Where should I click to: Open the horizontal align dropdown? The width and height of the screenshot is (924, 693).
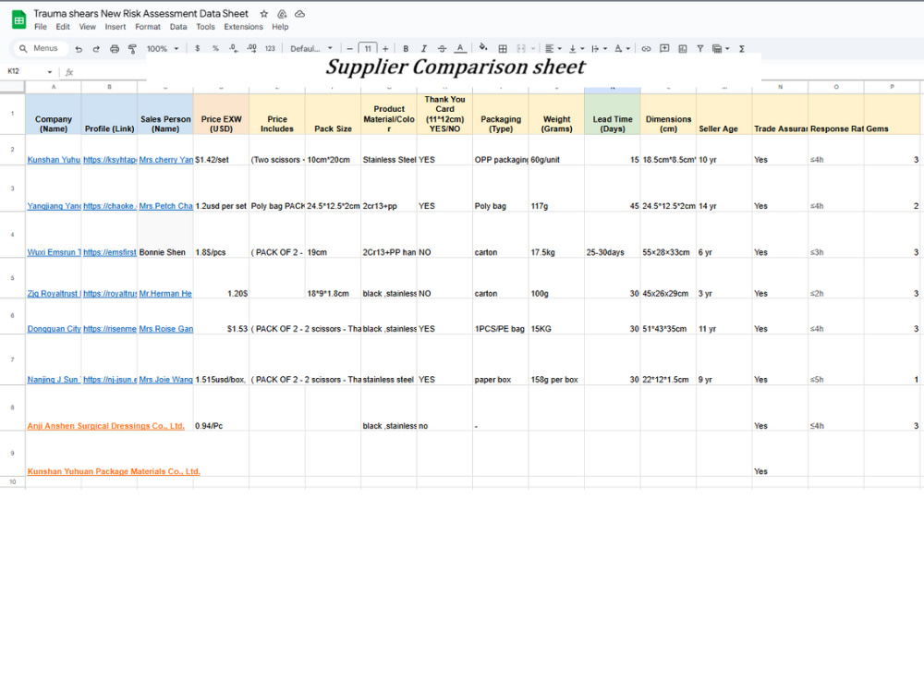point(553,49)
